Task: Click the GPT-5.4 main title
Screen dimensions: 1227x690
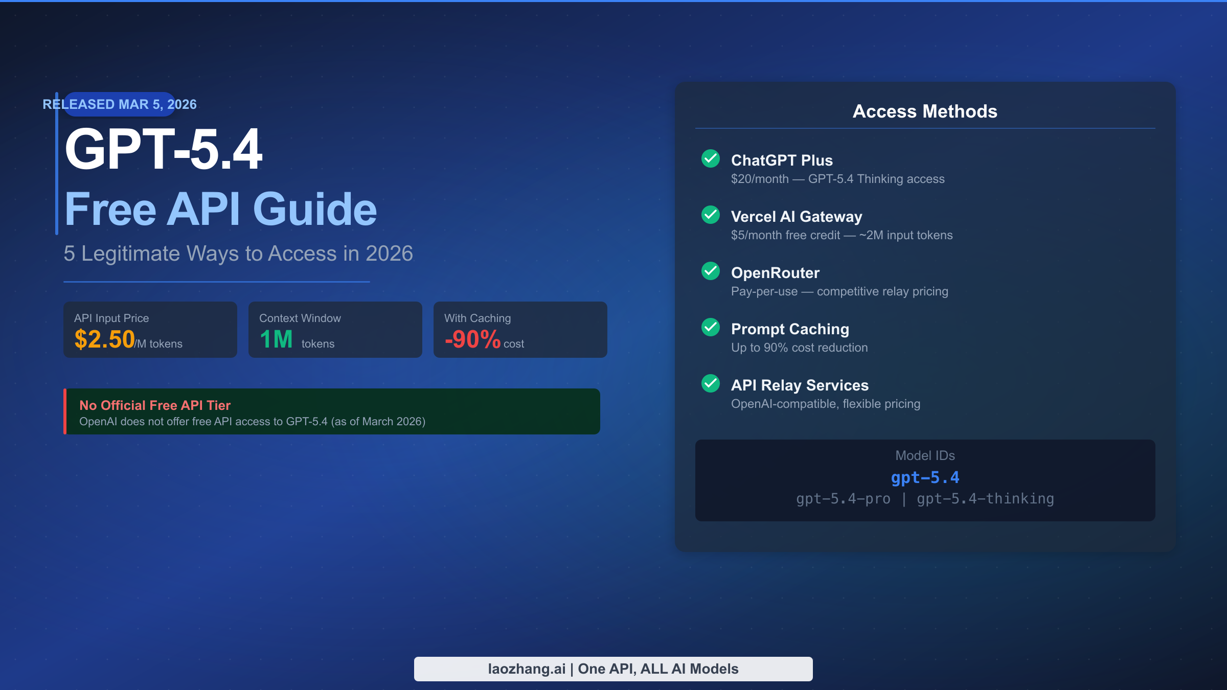Action: [x=164, y=149]
